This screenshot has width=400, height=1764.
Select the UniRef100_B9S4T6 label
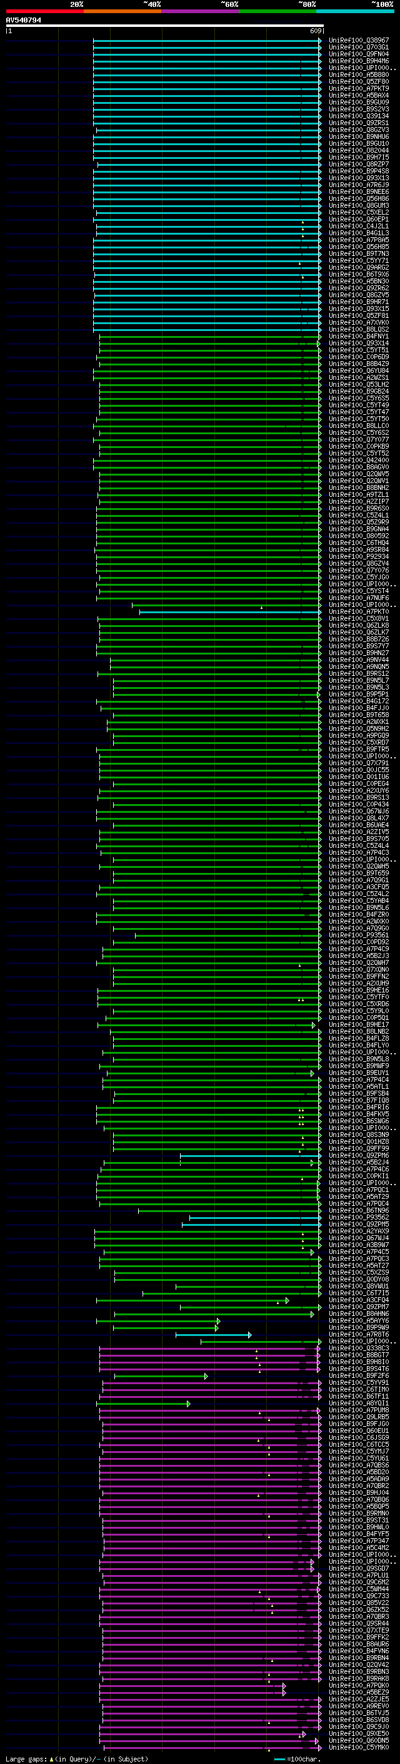[359, 1368]
